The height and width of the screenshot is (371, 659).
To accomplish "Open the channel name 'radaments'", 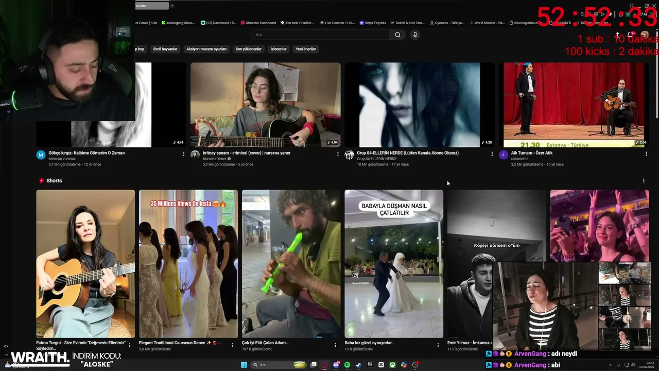I will click(520, 159).
